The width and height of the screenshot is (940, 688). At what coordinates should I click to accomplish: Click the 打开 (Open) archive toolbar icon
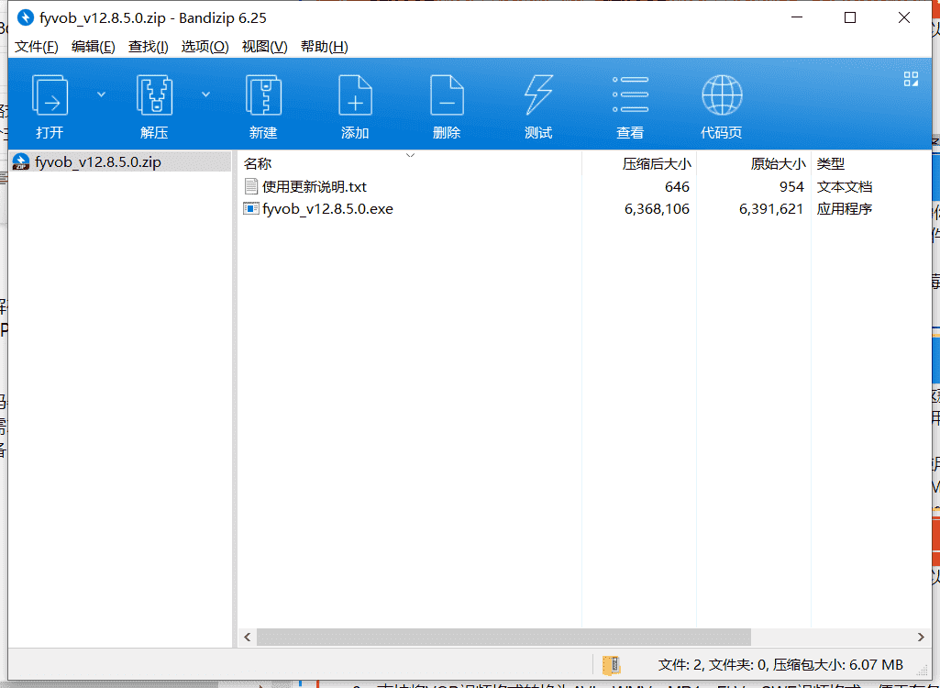click(50, 94)
